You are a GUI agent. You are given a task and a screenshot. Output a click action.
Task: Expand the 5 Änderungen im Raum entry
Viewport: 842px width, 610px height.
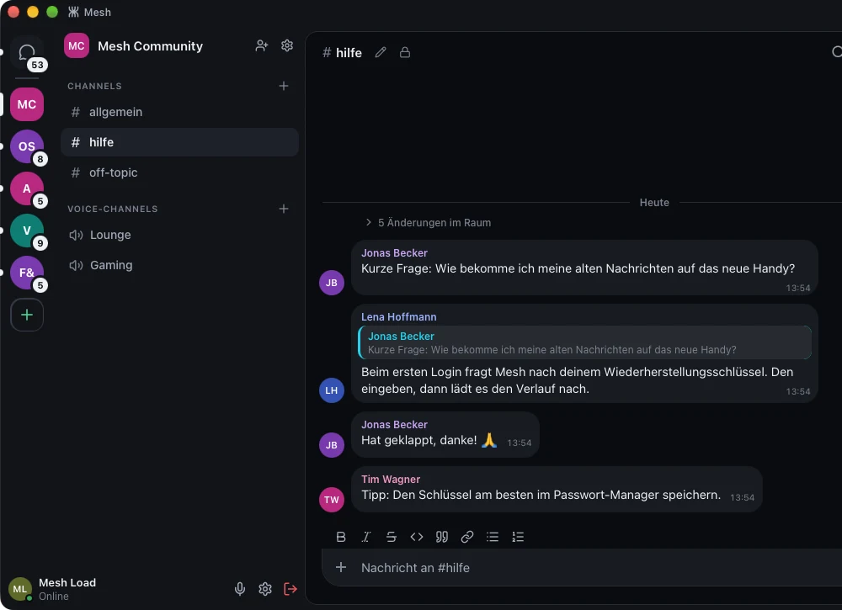428,223
